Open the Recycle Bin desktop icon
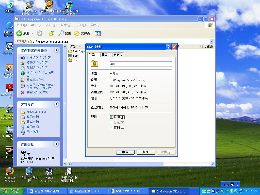 [10, 7]
